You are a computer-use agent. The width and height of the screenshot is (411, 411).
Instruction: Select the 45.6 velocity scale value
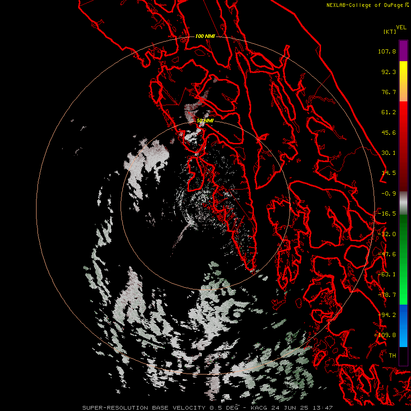389,132
